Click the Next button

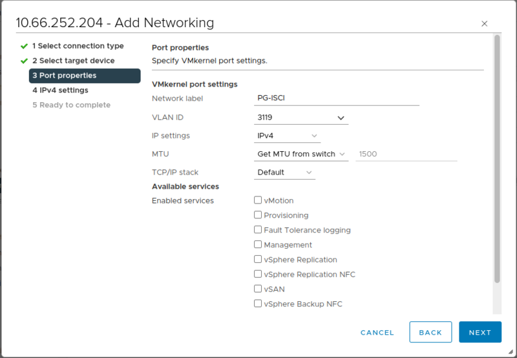[480, 333]
